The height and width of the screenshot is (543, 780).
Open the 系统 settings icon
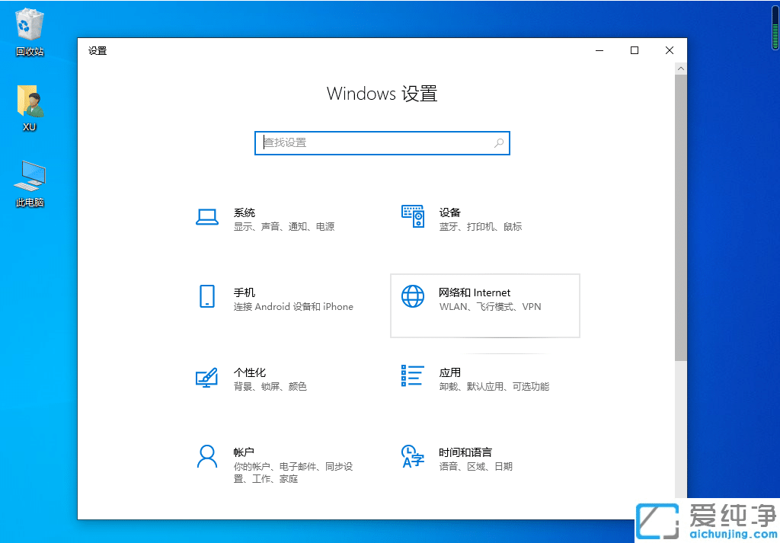[207, 217]
